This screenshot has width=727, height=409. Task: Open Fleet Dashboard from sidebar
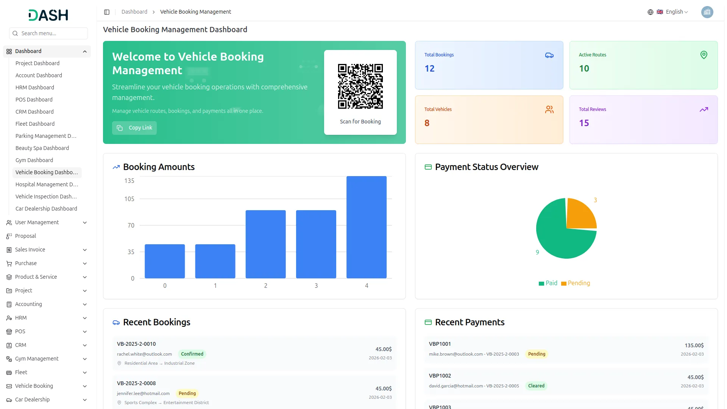35,124
